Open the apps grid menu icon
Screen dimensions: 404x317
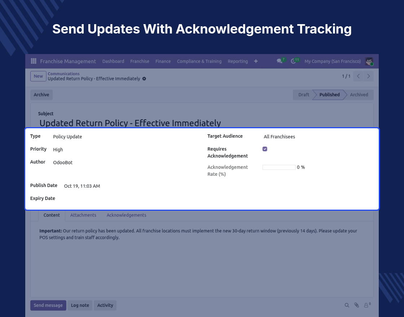coord(34,61)
